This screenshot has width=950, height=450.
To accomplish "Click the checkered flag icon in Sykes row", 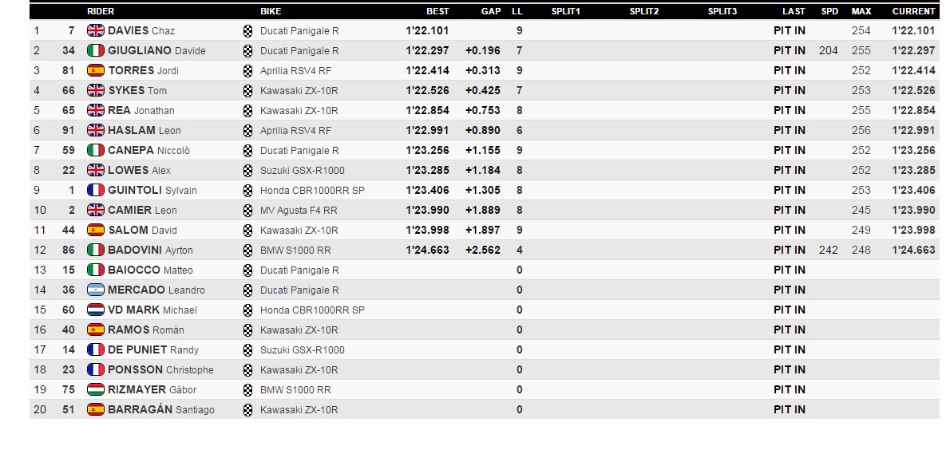I will pyautogui.click(x=247, y=90).
